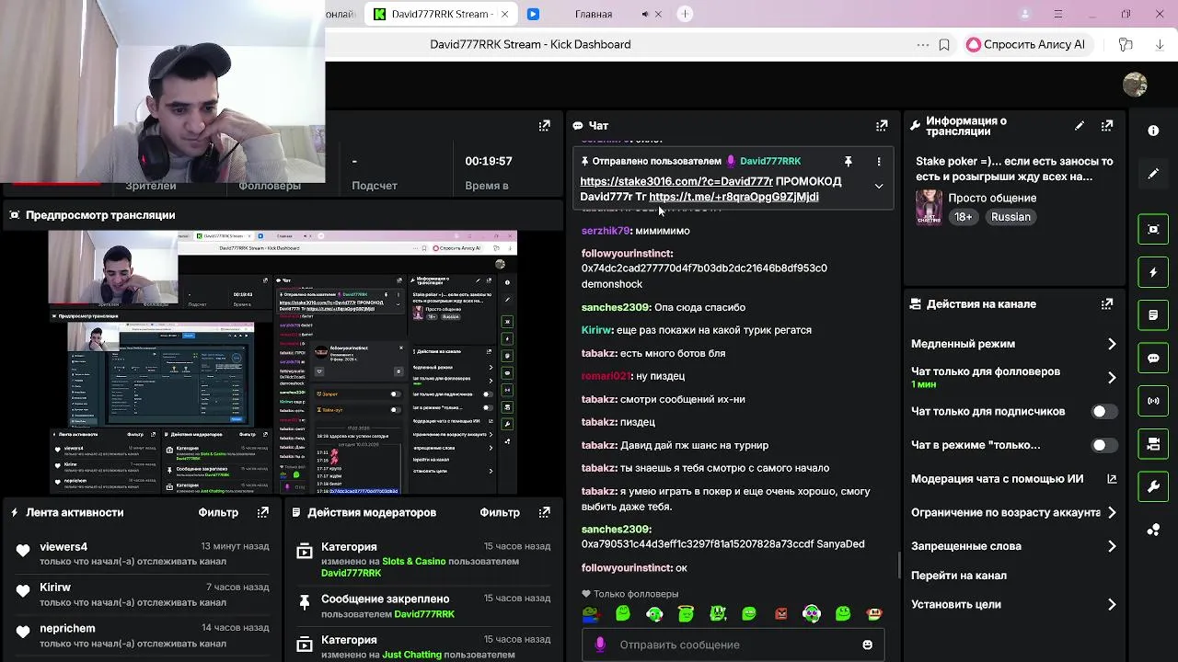Mute the Главная tab audio icon
The image size is (1178, 662).
click(644, 14)
